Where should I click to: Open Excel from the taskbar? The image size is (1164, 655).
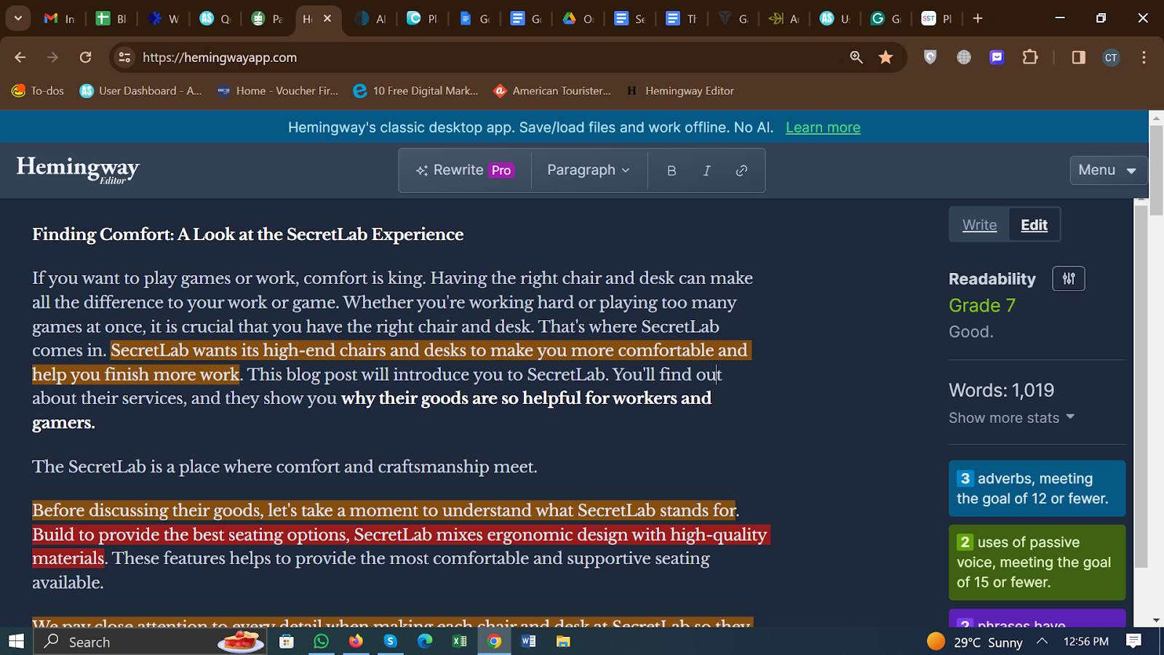click(459, 641)
